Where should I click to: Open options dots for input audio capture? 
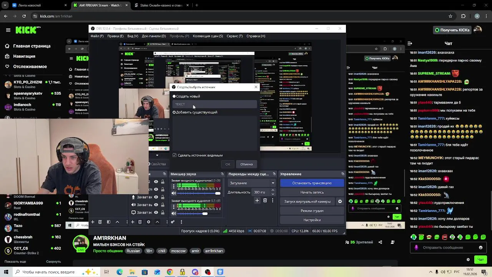[174, 187]
